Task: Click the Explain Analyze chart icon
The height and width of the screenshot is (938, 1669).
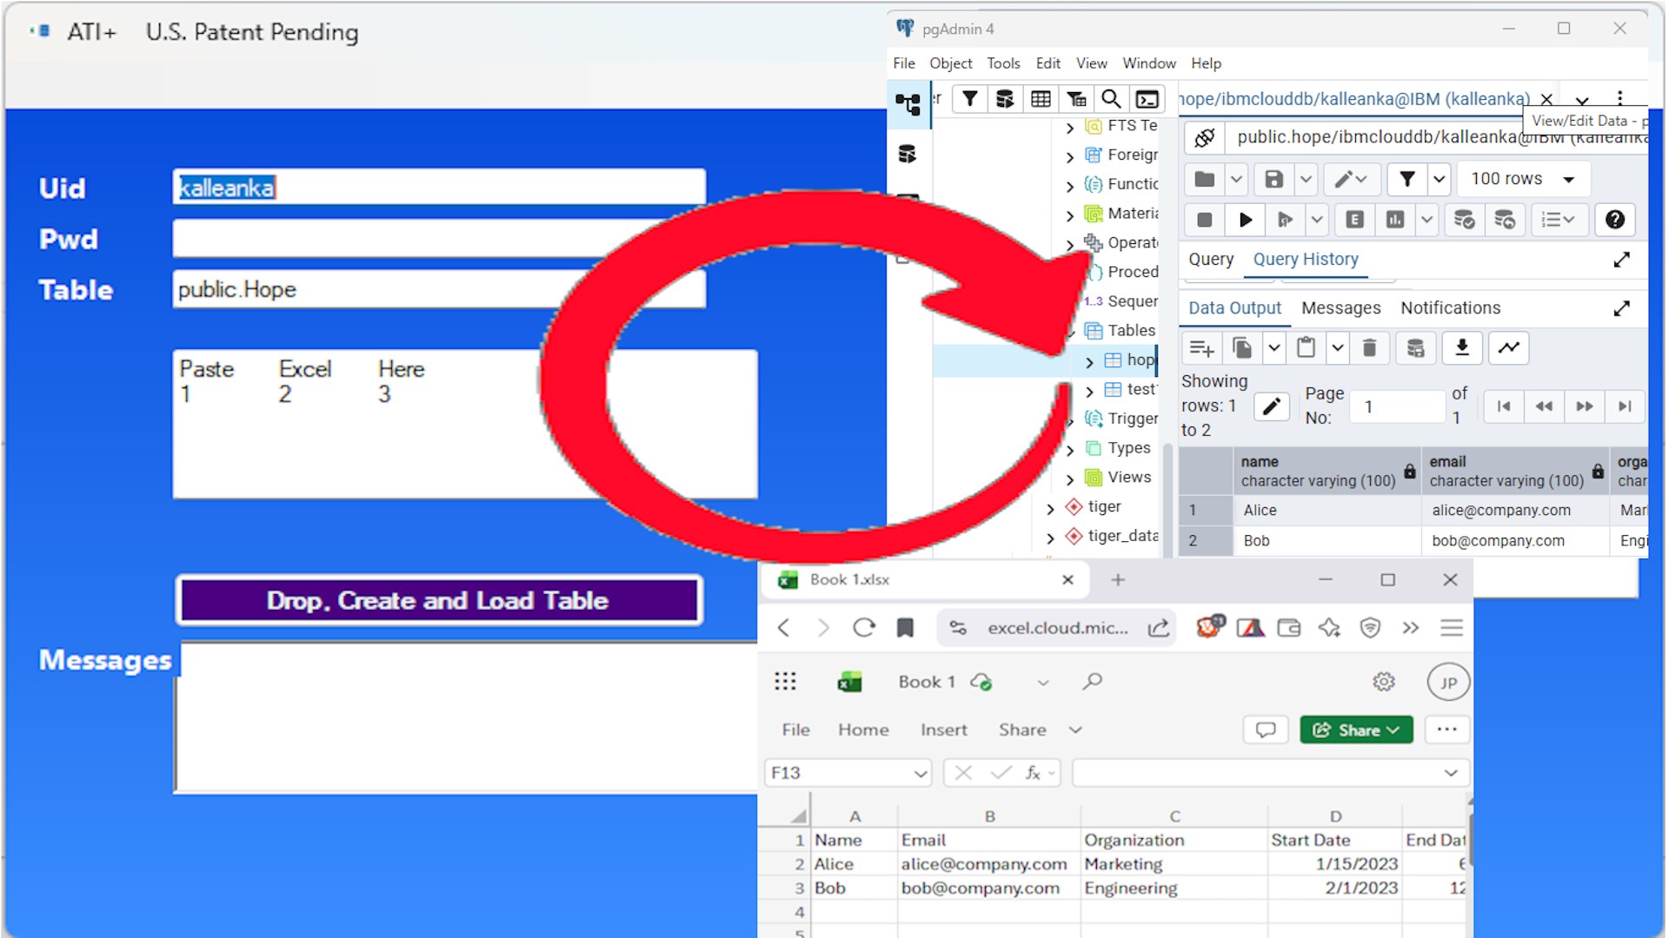Action: point(1395,220)
